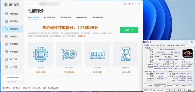Viewport: 195px width, 92px height.
Task: Select the 关于 tab in CPU-Z
Action: (x=182, y=45)
